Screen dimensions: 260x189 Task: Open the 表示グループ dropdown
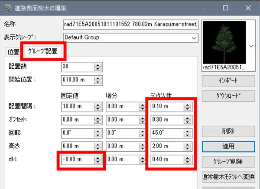(194, 38)
